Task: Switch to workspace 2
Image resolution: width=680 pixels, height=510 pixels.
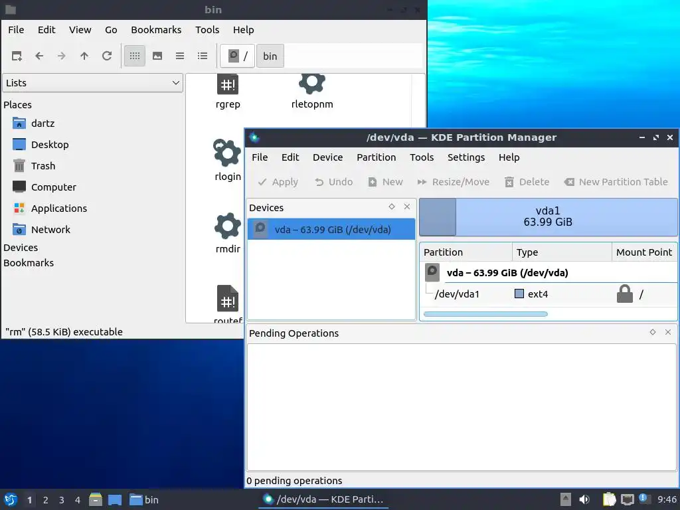Action: click(46, 500)
